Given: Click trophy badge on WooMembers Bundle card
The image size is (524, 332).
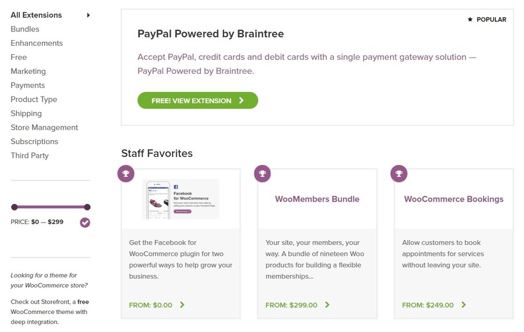Looking at the screenshot, I should 263,173.
